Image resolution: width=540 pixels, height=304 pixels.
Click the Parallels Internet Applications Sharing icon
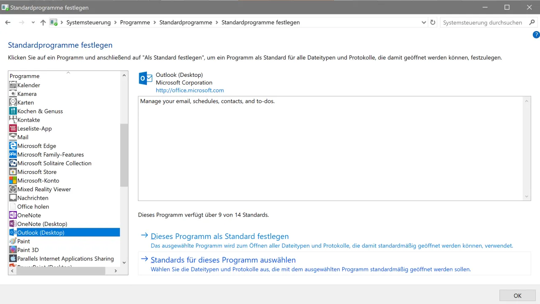[13, 258]
